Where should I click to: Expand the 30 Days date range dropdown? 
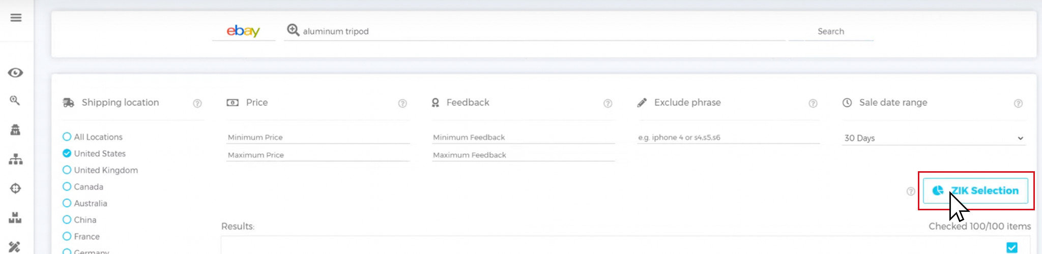pos(934,138)
